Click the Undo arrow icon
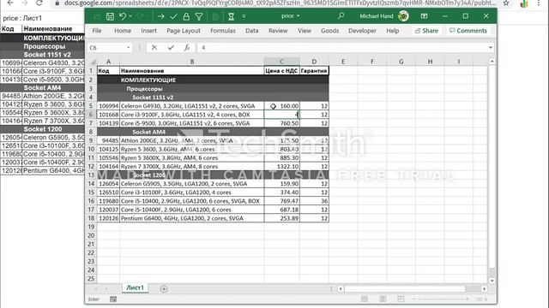The height and width of the screenshot is (308, 549). point(123,16)
